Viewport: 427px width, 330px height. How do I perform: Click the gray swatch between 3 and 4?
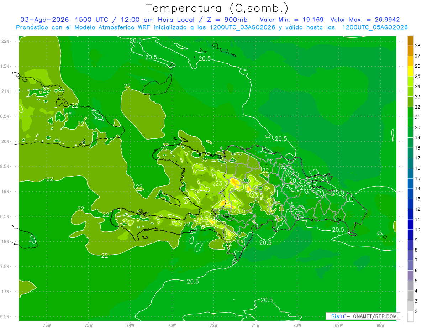[410, 296]
